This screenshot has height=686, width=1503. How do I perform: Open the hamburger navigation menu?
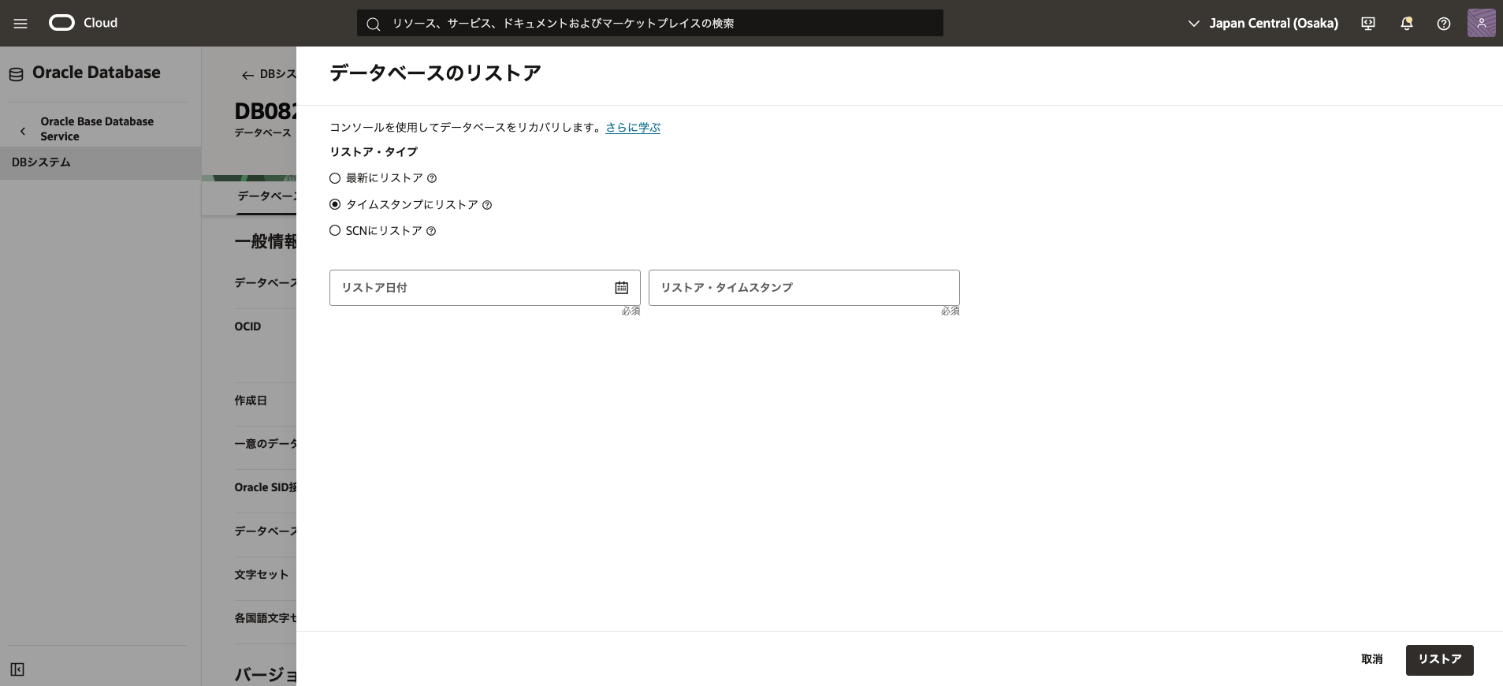coord(20,24)
